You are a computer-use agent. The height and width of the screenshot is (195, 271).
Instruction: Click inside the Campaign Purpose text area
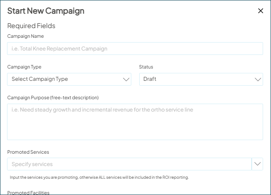[x=135, y=122]
